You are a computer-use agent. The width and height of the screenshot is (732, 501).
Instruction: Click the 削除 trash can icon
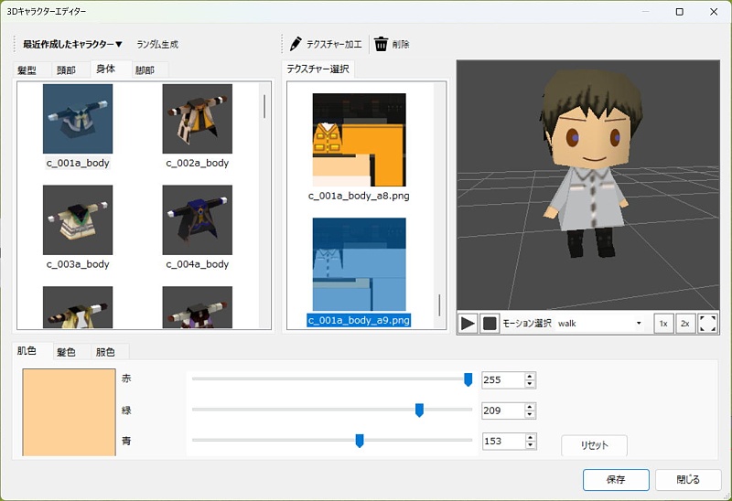pos(381,44)
